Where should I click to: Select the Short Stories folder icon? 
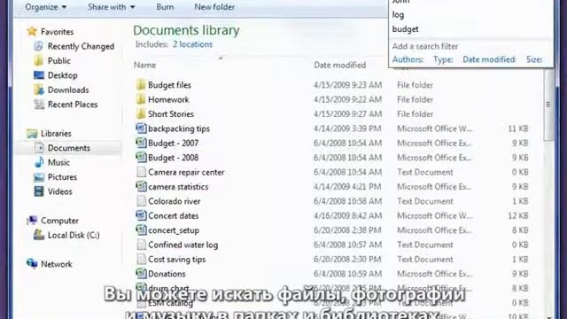141,113
